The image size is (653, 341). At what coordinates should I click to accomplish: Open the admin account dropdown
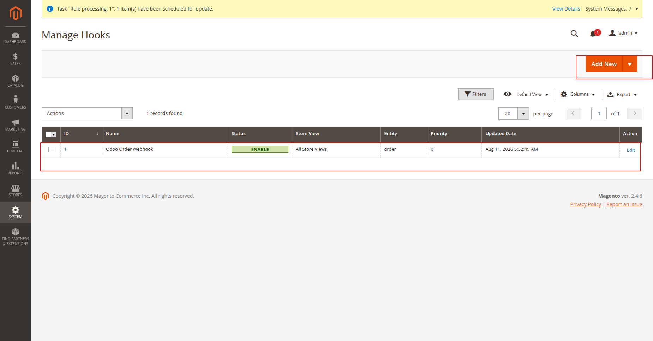pyautogui.click(x=623, y=33)
